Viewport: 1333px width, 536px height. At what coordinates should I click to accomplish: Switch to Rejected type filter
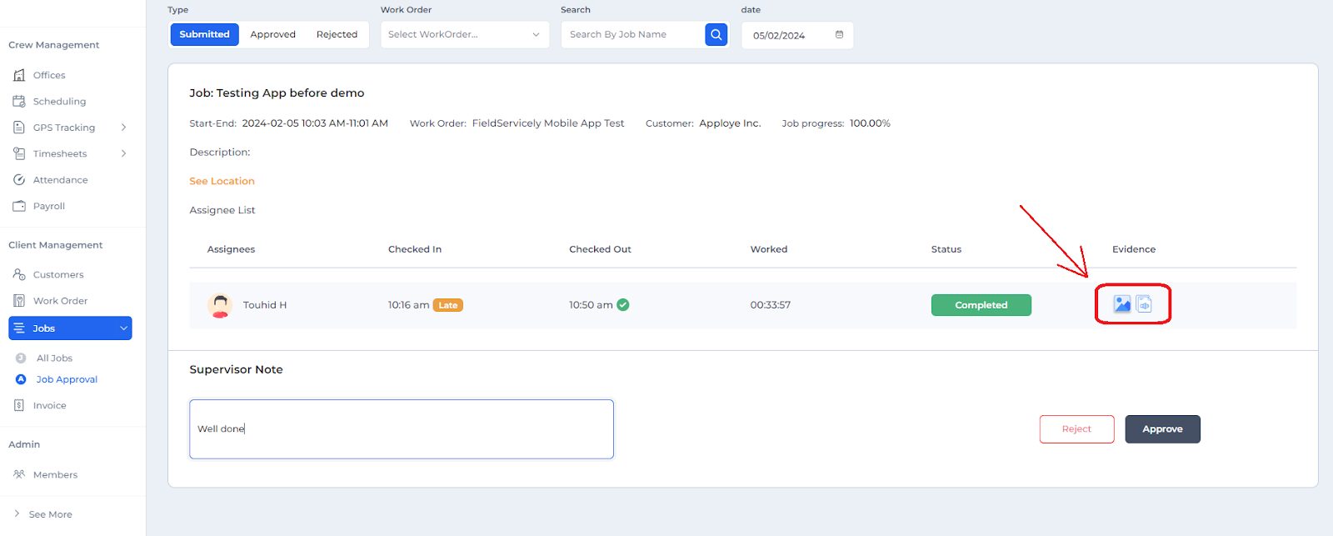pos(337,34)
